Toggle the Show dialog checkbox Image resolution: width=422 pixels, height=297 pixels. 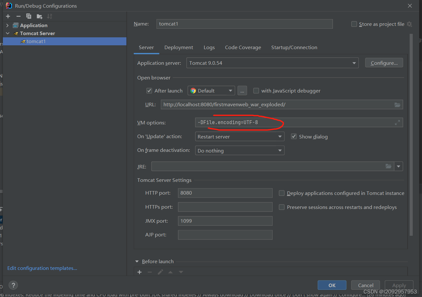coord(294,137)
